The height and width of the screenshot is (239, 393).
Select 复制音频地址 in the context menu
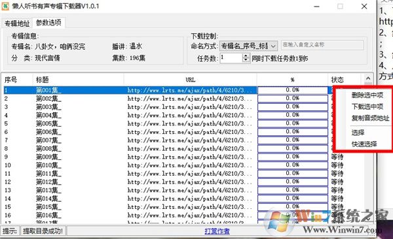click(370, 118)
